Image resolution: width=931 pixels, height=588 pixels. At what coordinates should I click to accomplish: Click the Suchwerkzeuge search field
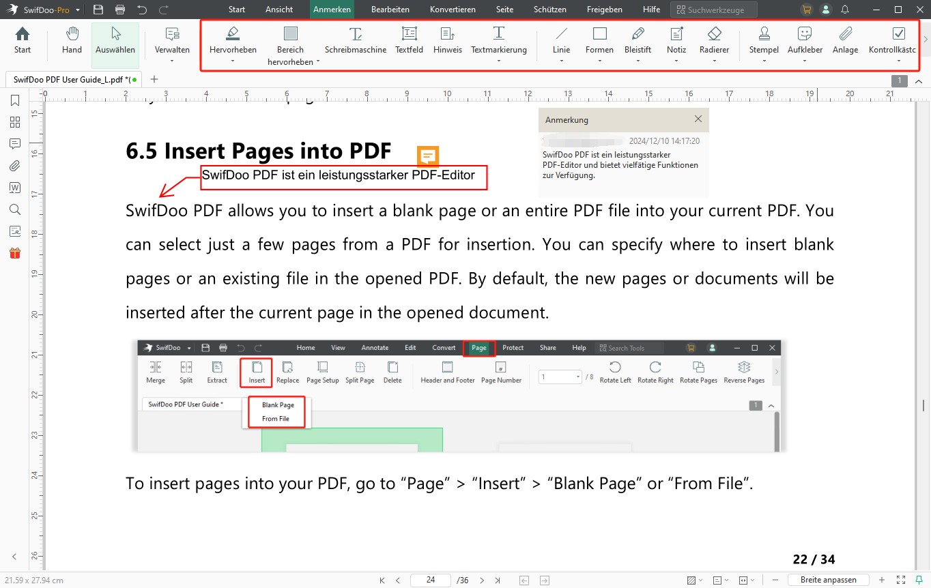pos(713,10)
